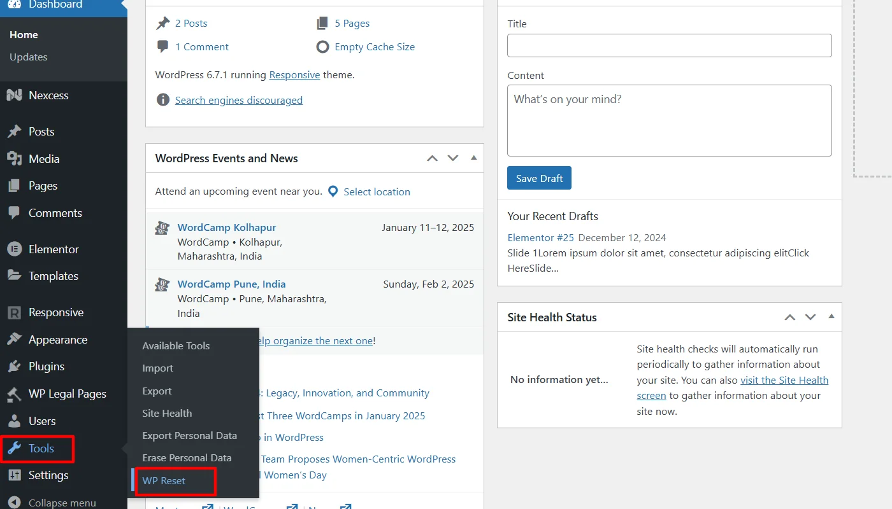Screen dimensions: 892x509
Task: Move Site Health Status panel down
Action: [810, 317]
